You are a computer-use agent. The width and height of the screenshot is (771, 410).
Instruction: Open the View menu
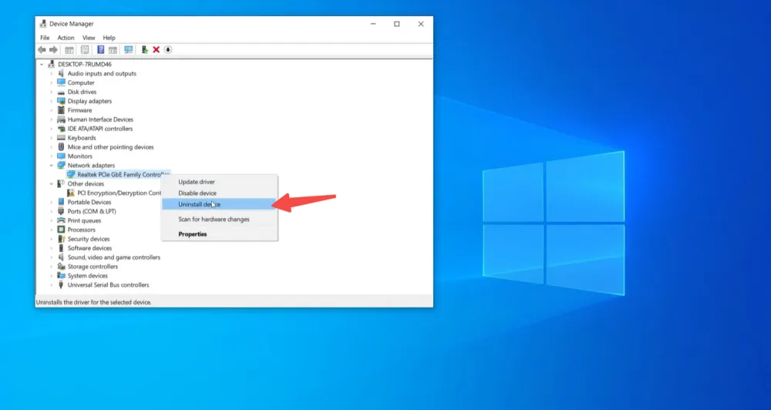coord(89,38)
